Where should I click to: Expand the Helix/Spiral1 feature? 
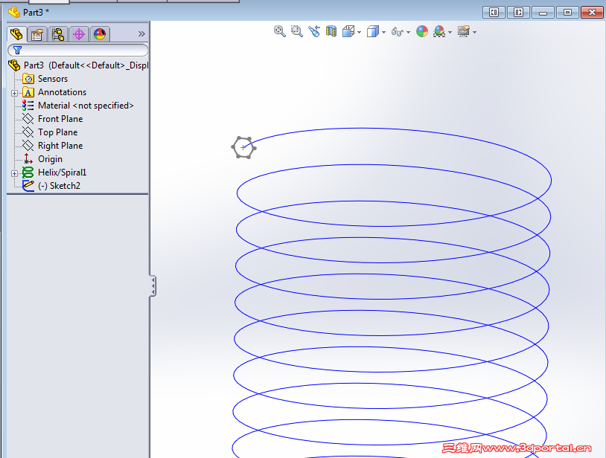(14, 173)
